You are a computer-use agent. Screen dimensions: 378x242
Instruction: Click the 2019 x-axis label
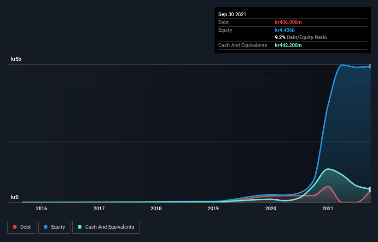213,208
